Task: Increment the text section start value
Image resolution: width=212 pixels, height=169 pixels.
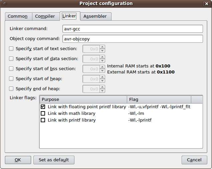Action: coord(102,47)
